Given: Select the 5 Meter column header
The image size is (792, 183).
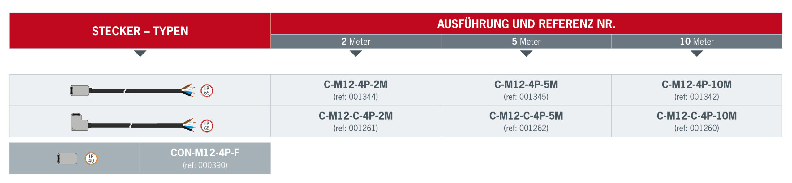Looking at the screenshot, I should coord(526,41).
